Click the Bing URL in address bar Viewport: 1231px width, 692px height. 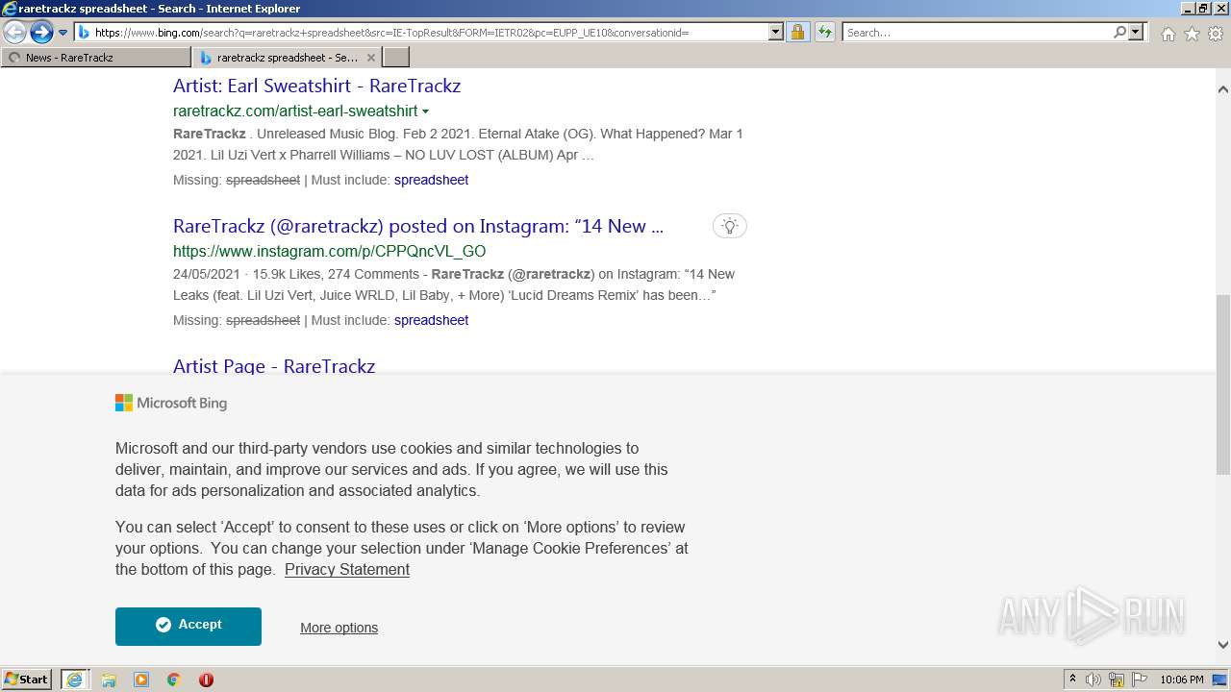(x=391, y=33)
